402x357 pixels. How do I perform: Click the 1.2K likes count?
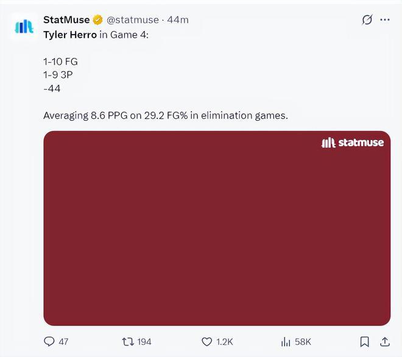point(224,342)
